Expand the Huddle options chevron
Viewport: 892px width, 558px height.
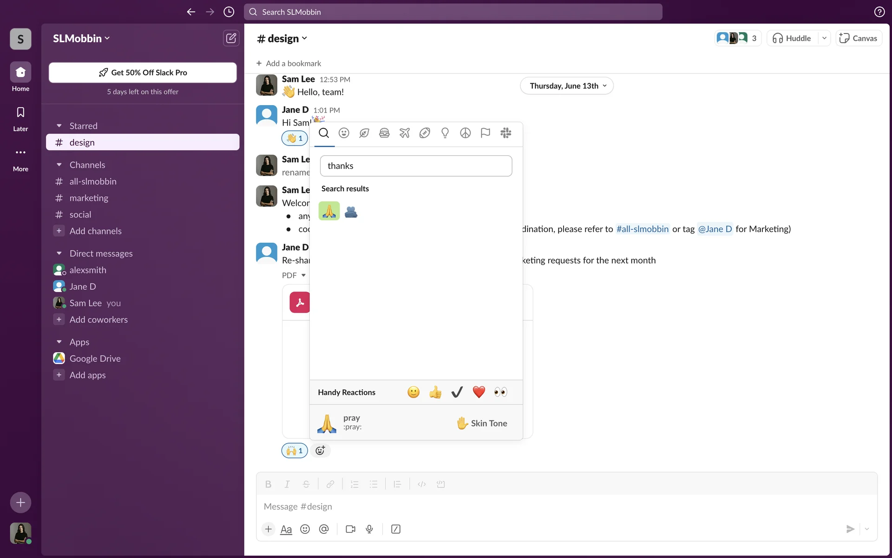(824, 38)
